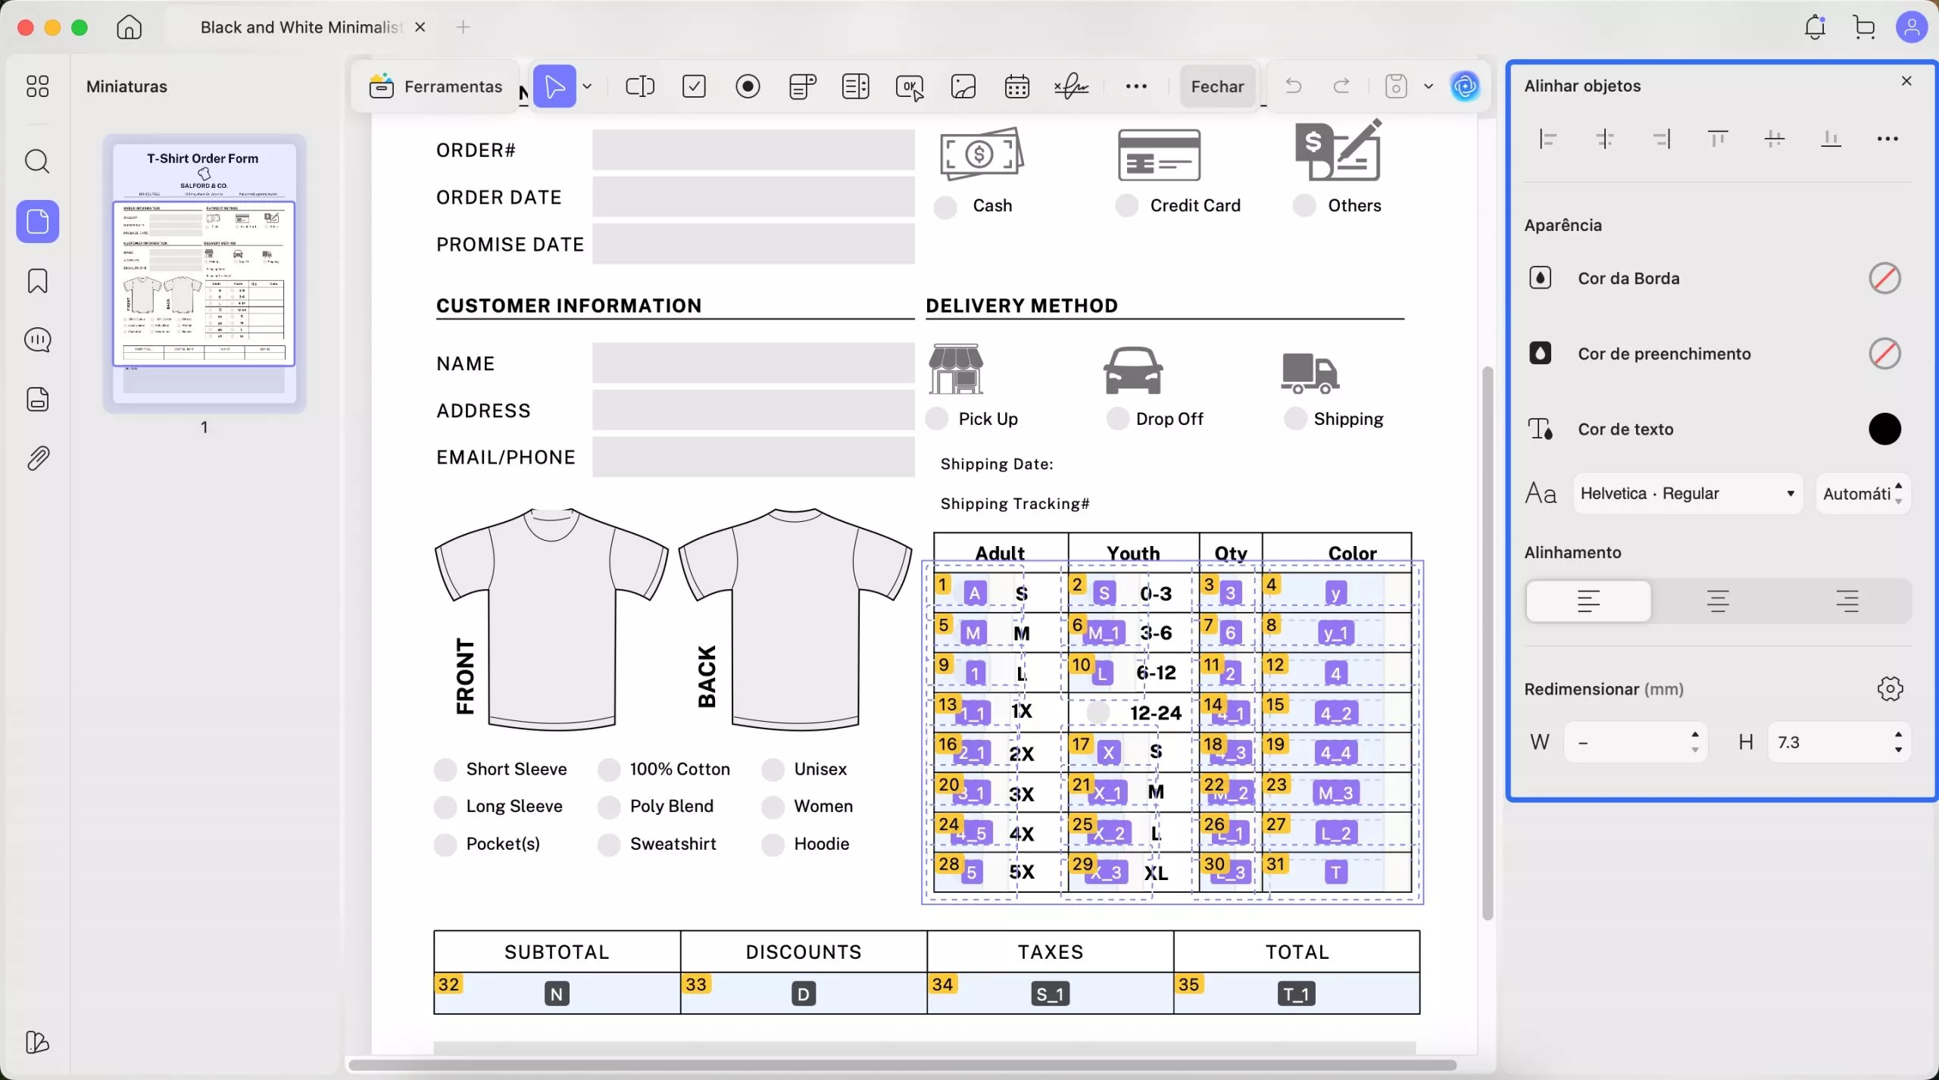
Task: Click the page 1 thumbnail
Action: [204, 273]
